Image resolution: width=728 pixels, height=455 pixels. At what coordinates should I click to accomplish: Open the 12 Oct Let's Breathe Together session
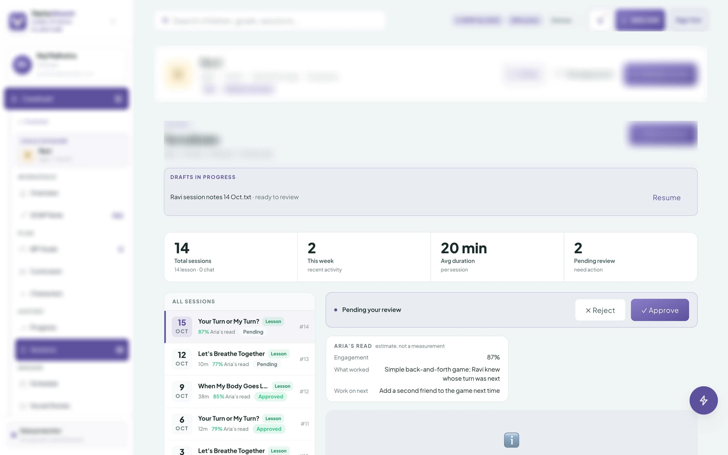point(240,359)
